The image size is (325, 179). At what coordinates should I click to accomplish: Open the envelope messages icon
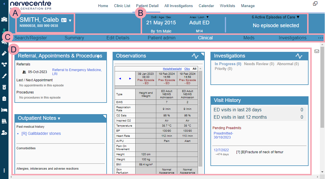point(317,51)
